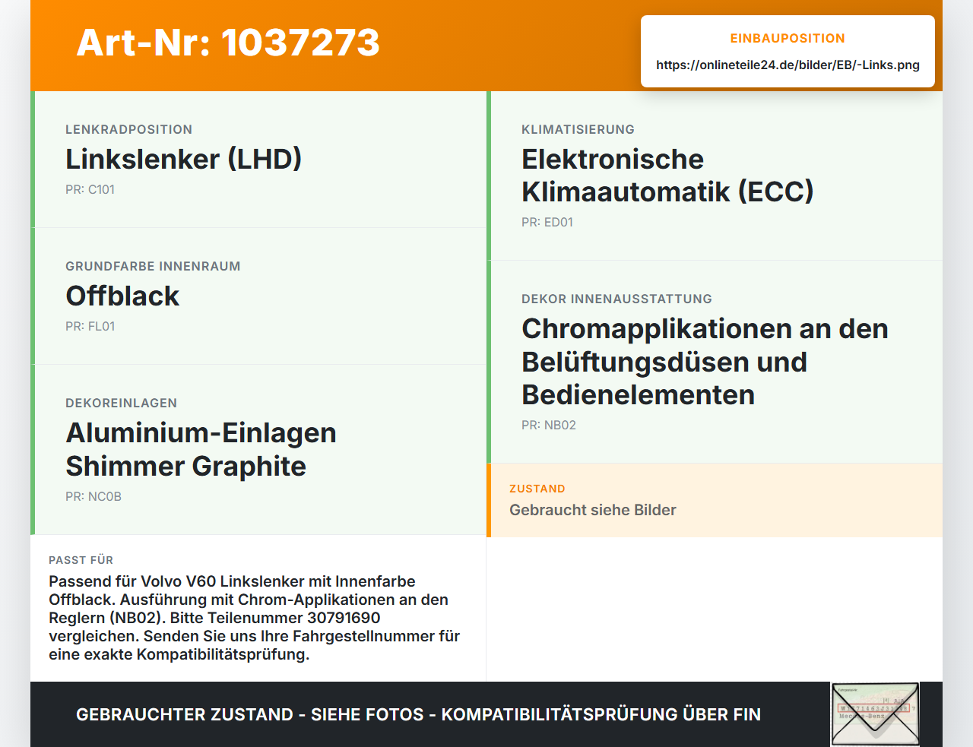Click the Zustand Gebraucht siehe Bilder box
The image size is (973, 747).
pos(715,500)
